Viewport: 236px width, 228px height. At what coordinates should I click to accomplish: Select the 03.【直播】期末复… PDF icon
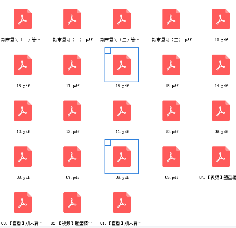point(23,203)
